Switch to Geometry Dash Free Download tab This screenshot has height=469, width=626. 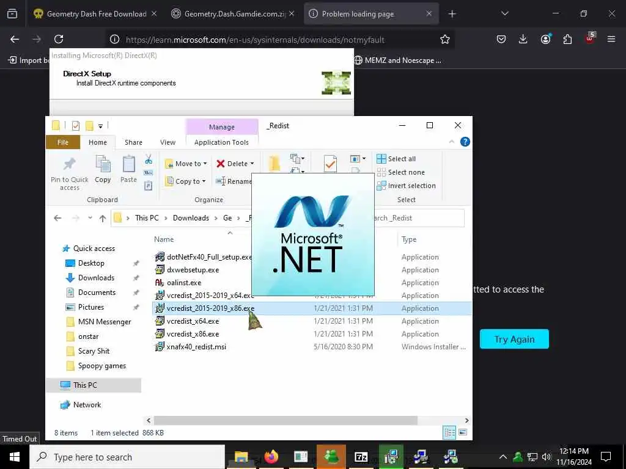(96, 13)
